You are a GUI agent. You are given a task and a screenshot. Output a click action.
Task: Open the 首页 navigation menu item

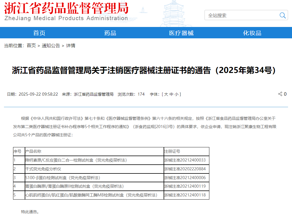click(39, 33)
